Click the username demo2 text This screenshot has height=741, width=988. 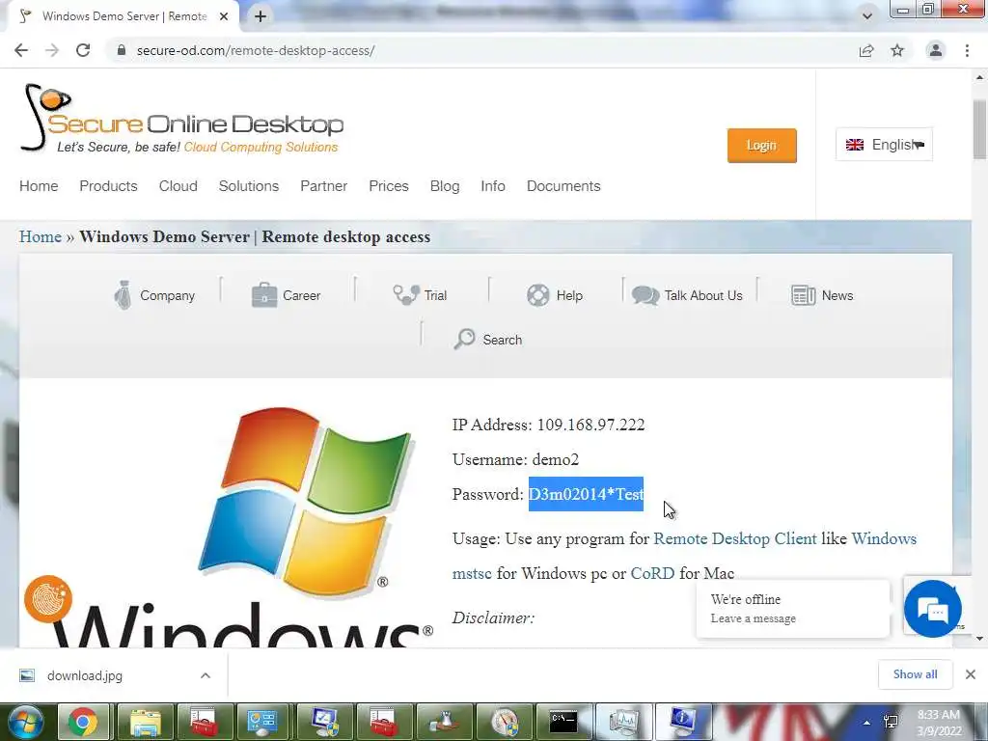[x=555, y=459]
